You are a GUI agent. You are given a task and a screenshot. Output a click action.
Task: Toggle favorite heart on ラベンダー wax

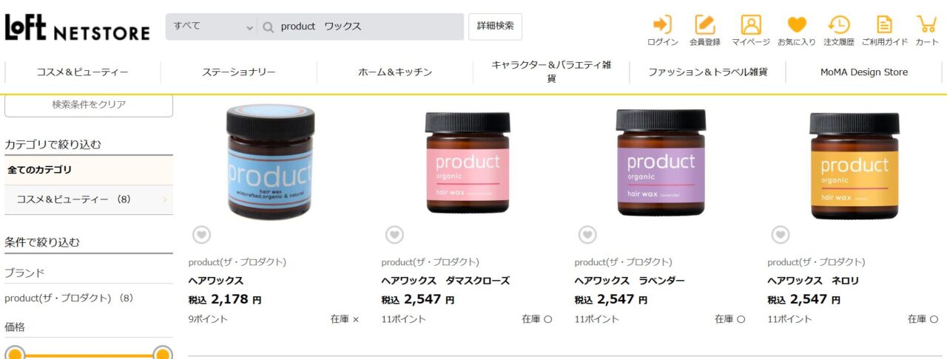587,235
